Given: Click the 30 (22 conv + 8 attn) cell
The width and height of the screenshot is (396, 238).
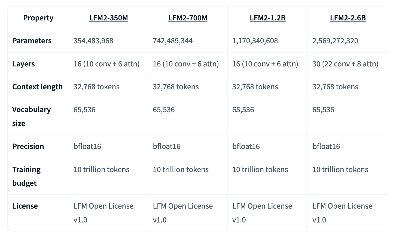Looking at the screenshot, I should (345, 64).
